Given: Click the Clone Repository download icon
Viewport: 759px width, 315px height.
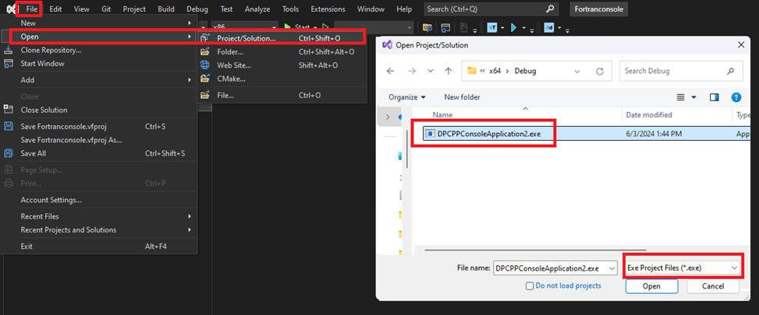Looking at the screenshot, I should tap(9, 50).
